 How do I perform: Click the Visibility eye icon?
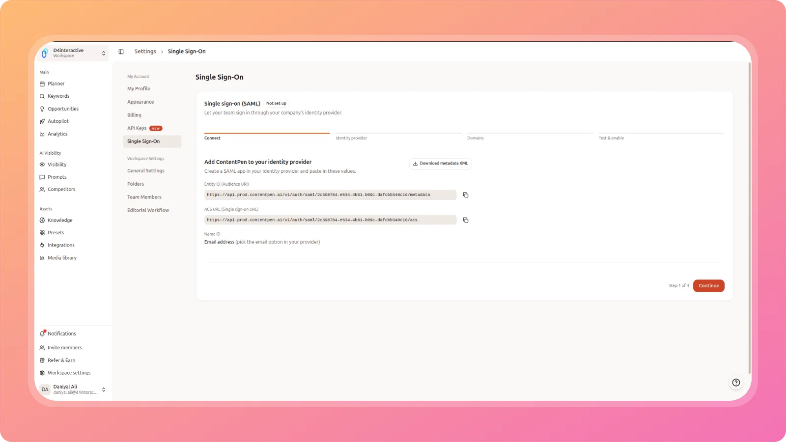[42, 165]
